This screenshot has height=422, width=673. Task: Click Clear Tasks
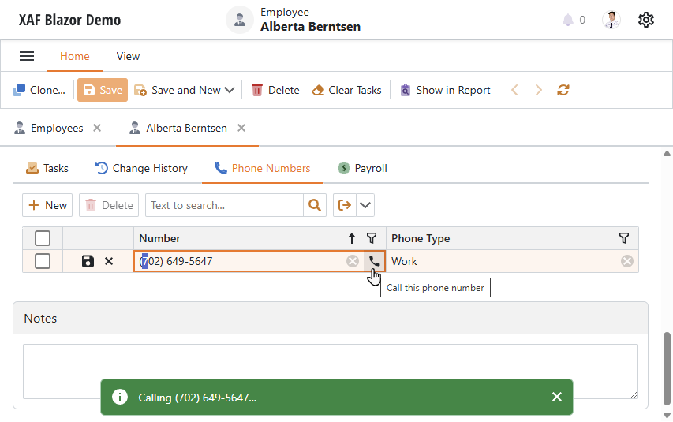(x=346, y=90)
